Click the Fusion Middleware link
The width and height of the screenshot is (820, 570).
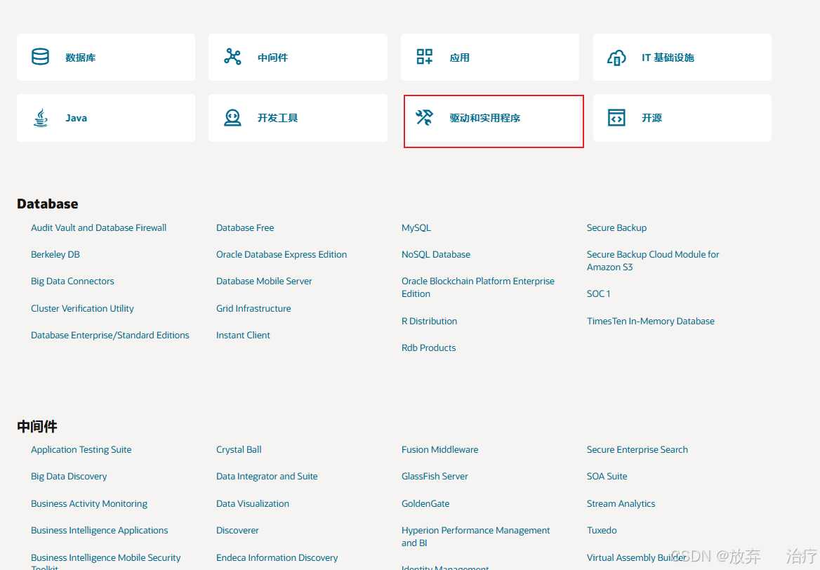pyautogui.click(x=439, y=449)
